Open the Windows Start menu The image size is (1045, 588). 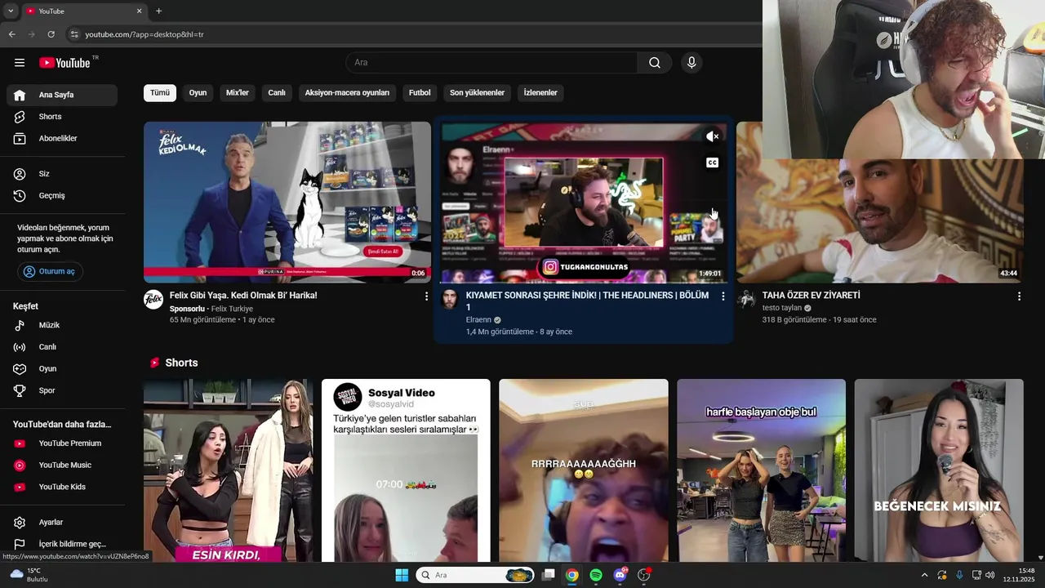(402, 575)
